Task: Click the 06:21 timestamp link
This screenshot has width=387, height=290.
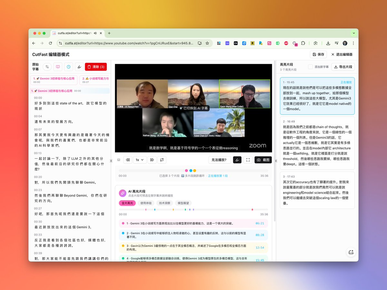Action: pyautogui.click(x=260, y=223)
